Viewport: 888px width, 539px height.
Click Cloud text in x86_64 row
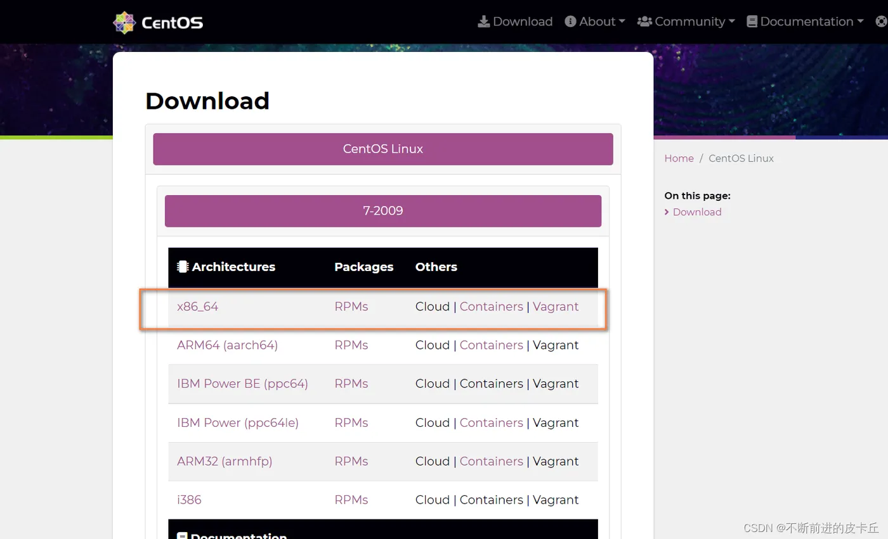tap(433, 307)
